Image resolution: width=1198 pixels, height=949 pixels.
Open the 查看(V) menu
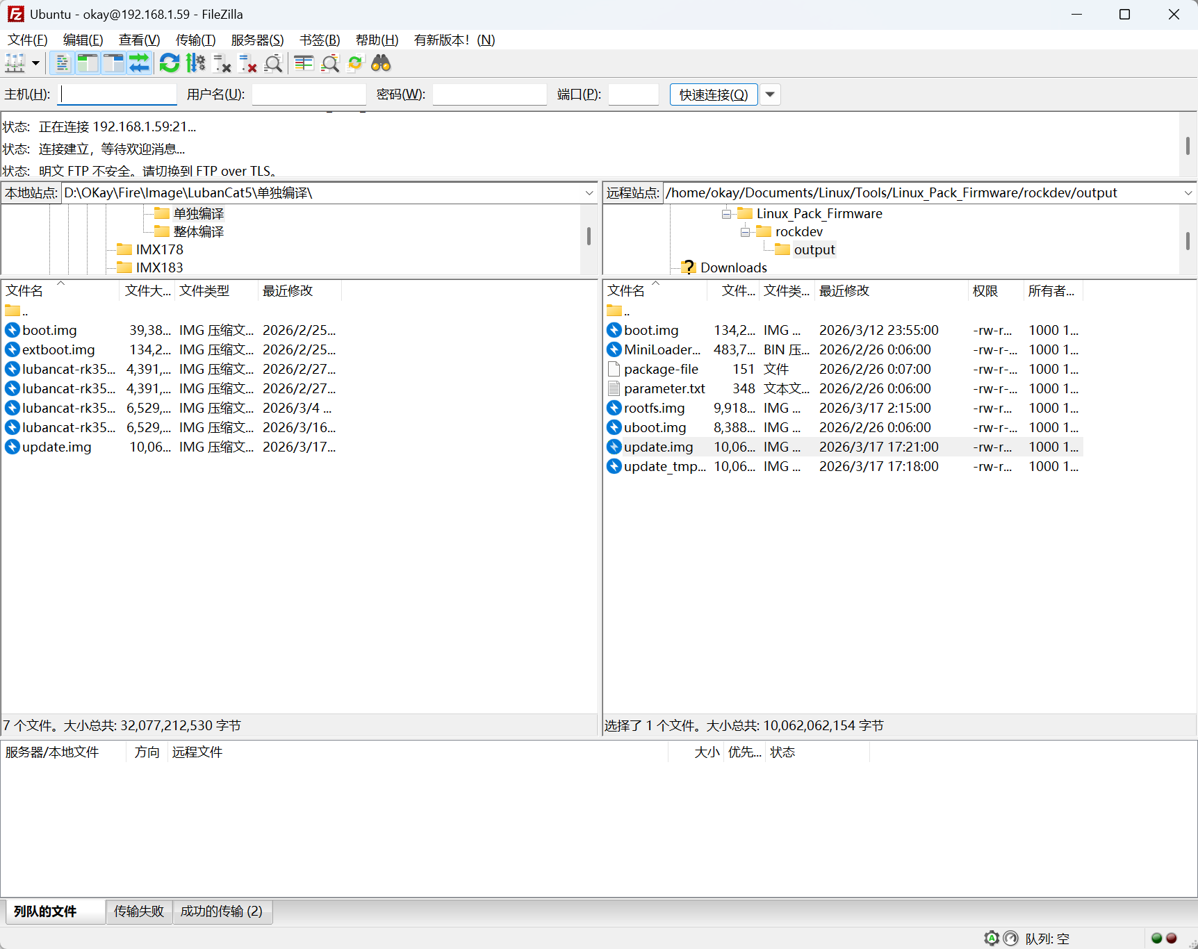(140, 40)
